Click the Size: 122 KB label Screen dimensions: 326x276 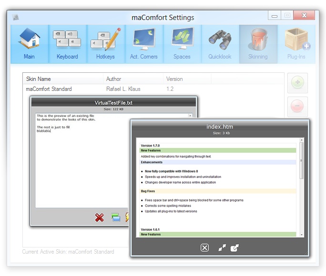click(113, 109)
